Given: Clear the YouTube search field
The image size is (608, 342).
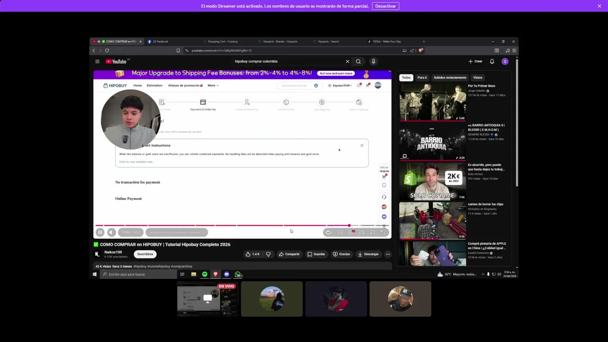Looking at the screenshot, I should [x=347, y=61].
